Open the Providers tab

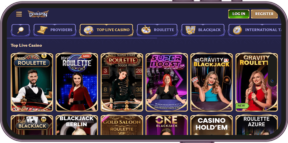click(55, 30)
